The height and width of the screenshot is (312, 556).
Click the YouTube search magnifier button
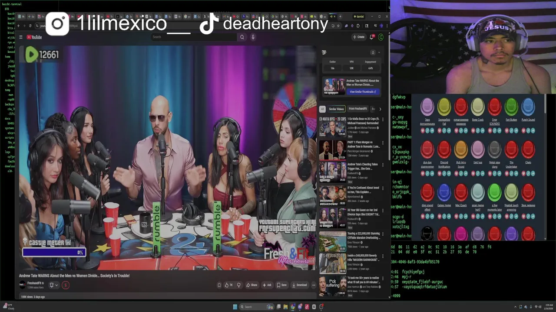[x=242, y=37]
